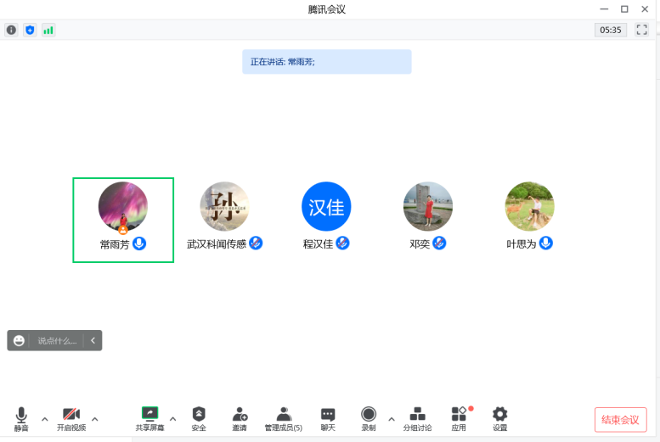Open 管理成员(5) participants panel
Screen dimensions: 660x442
283,418
